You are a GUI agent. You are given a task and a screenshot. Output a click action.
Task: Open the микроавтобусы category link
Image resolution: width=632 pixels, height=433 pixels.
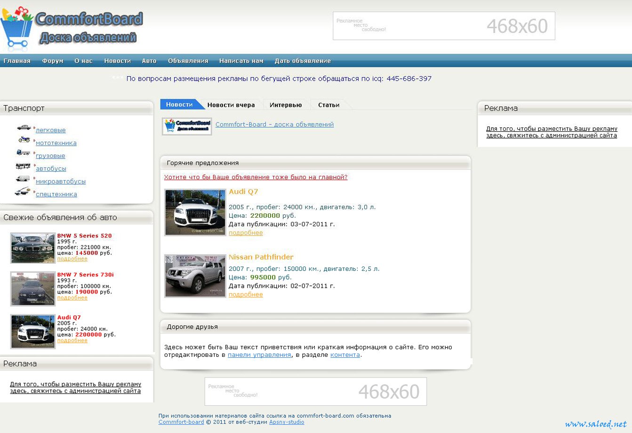pos(61,181)
